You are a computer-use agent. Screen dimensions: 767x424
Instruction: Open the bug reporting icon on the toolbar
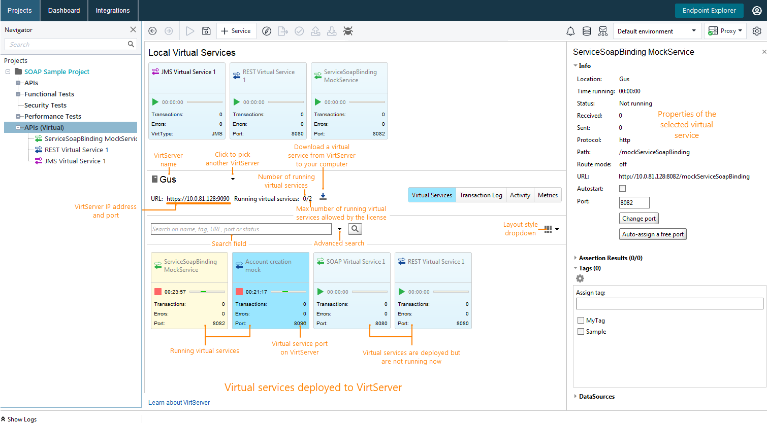348,31
